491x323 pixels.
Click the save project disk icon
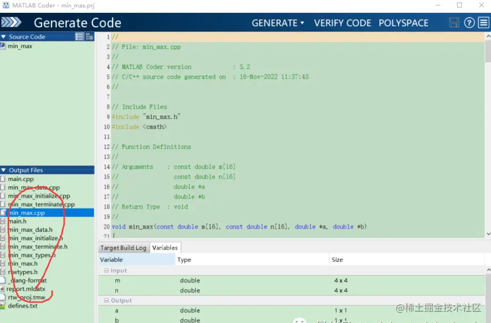[x=454, y=22]
